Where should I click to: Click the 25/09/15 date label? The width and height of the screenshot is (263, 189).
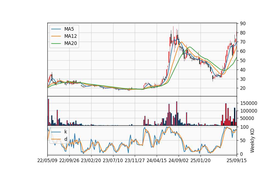point(237,161)
